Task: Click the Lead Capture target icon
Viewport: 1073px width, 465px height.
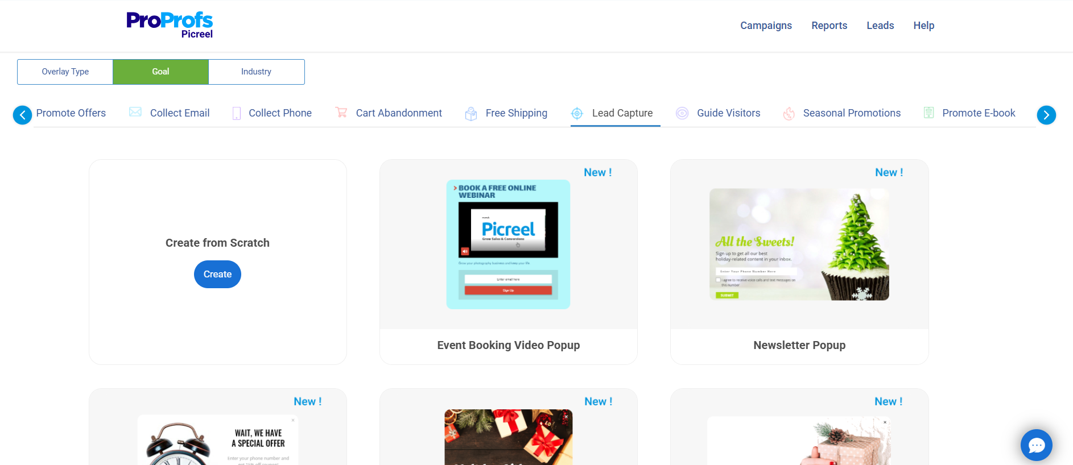Action: [577, 114]
